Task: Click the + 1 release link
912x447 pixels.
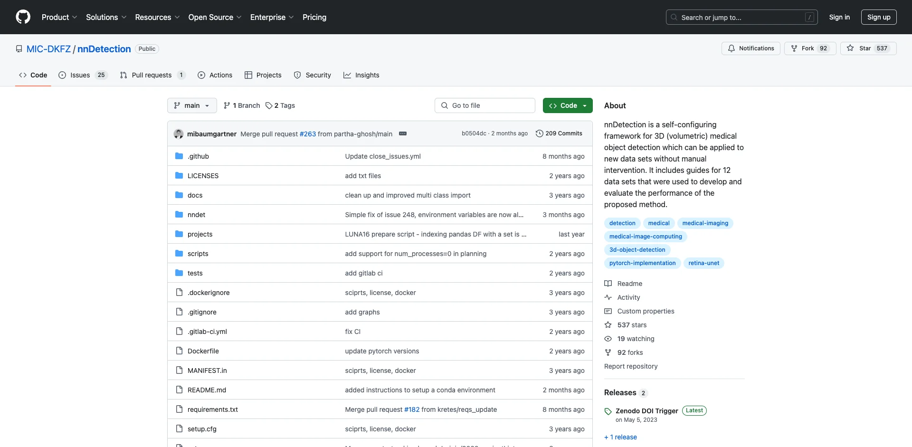Action: 620,437
